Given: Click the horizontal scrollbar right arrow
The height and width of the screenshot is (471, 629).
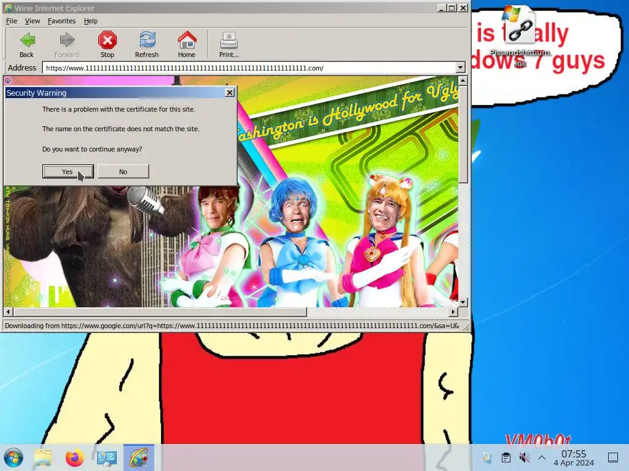Looking at the screenshot, I should (x=453, y=311).
